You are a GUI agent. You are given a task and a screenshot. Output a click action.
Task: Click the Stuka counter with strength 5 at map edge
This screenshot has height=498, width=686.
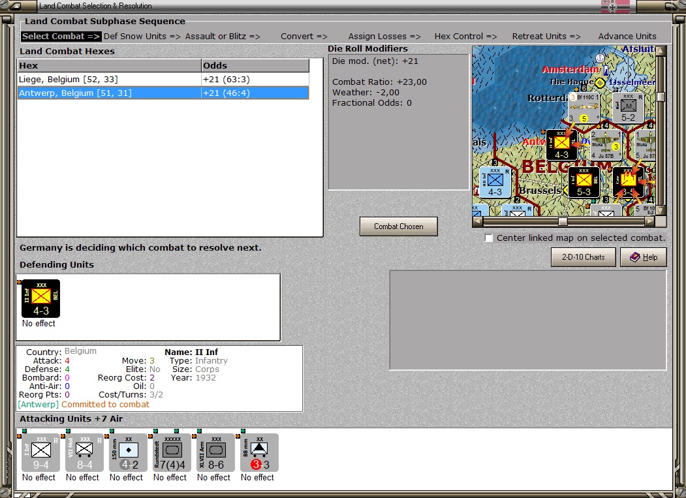646,146
